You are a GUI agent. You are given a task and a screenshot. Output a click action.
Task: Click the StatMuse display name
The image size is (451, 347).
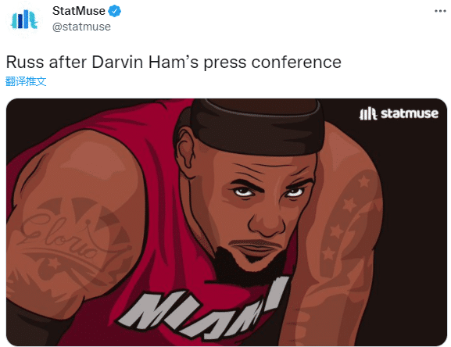pos(79,11)
